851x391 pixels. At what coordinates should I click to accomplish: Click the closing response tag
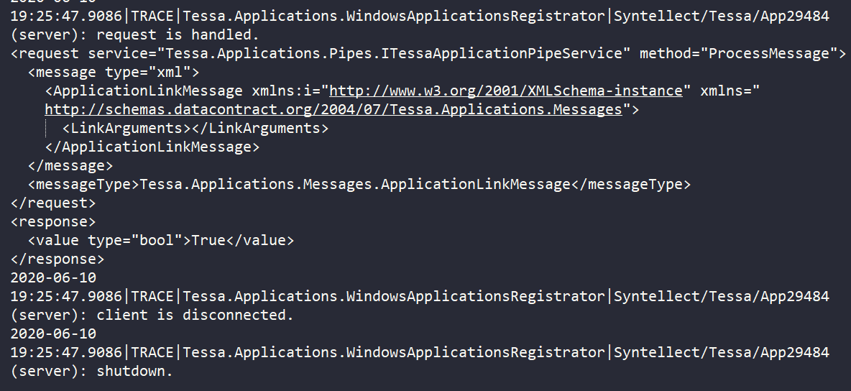coord(57,259)
